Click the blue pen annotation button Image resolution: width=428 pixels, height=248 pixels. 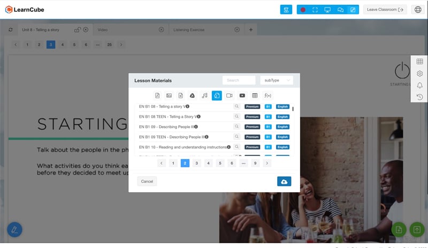(x=15, y=230)
